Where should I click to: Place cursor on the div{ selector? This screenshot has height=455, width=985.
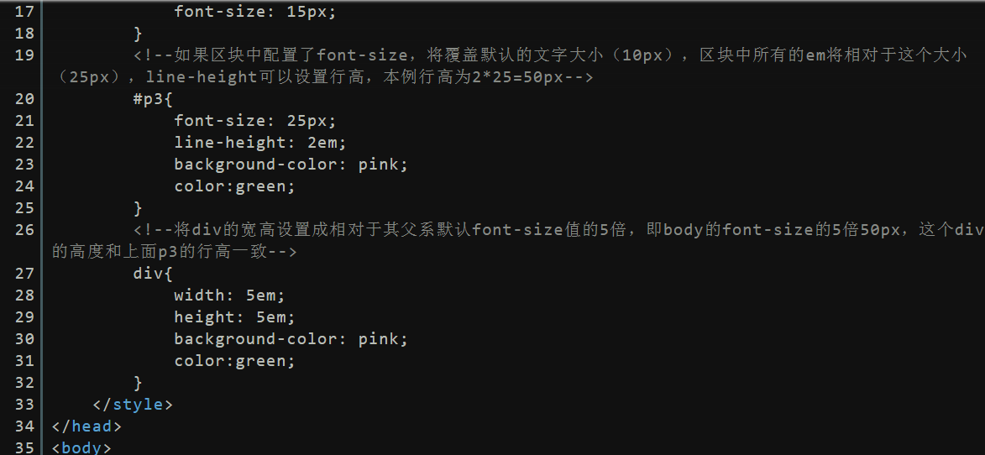coord(153,274)
